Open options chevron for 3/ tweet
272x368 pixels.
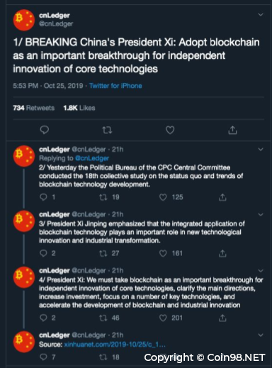(x=261, y=215)
